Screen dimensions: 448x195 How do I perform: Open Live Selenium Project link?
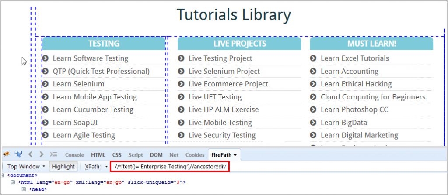tap(224, 71)
